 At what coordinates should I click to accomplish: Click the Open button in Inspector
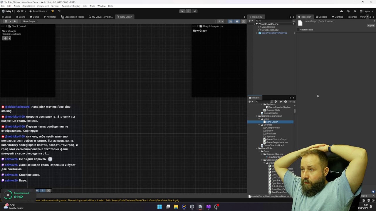(371, 25)
